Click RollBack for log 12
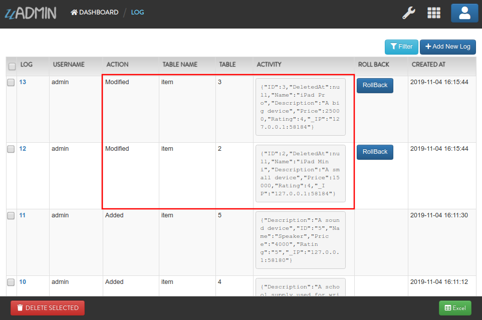 pos(375,152)
